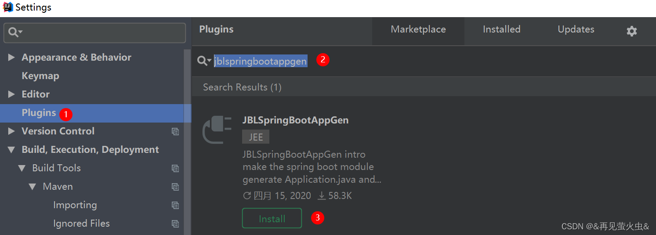Image resolution: width=656 pixels, height=235 pixels.
Task: Click the copy icon beside Build Tools
Action: click(175, 168)
